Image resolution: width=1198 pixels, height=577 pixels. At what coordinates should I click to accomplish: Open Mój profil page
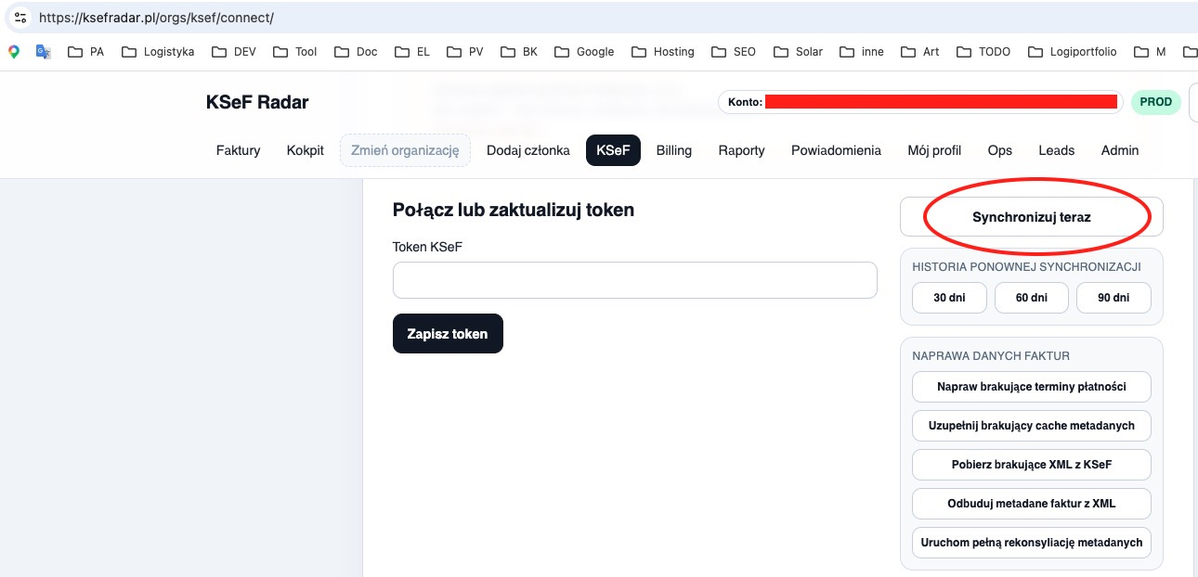(934, 150)
